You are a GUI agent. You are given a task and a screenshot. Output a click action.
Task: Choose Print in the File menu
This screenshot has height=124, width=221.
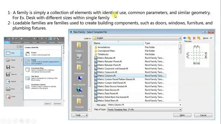click(x=13, y=89)
